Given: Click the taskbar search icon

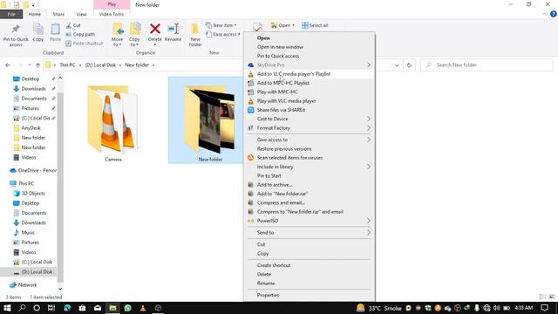Looking at the screenshot, I should pos(22,308).
